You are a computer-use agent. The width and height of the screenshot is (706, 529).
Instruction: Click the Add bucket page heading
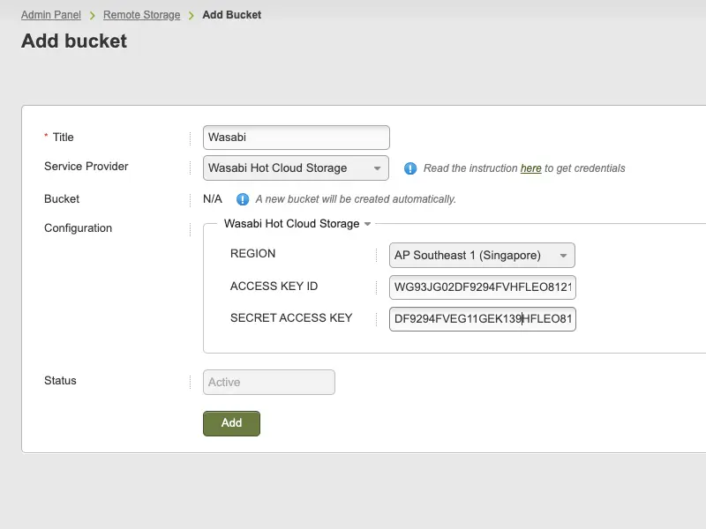(74, 41)
